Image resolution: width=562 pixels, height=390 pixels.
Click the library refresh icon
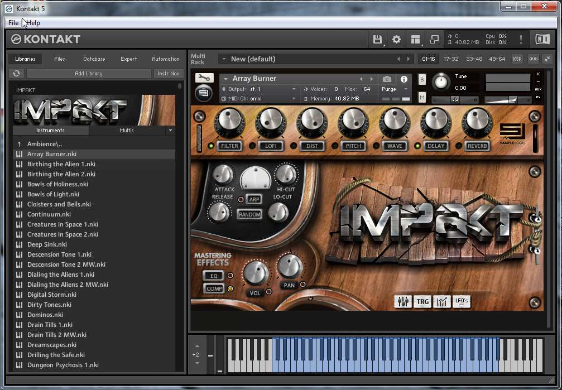point(17,74)
